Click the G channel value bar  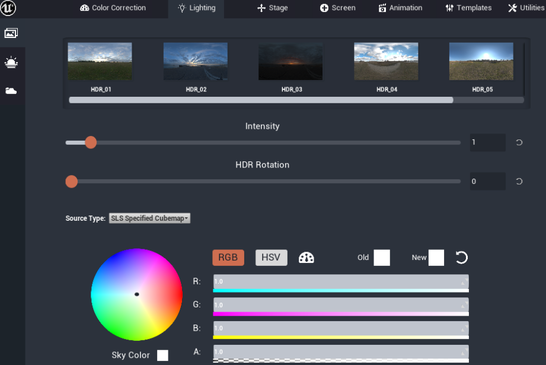point(341,305)
